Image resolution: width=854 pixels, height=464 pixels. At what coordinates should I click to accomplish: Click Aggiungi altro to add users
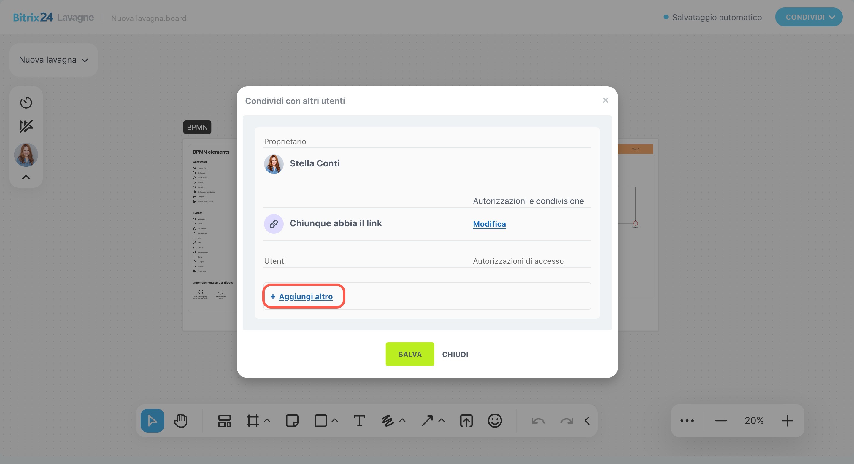(305, 297)
